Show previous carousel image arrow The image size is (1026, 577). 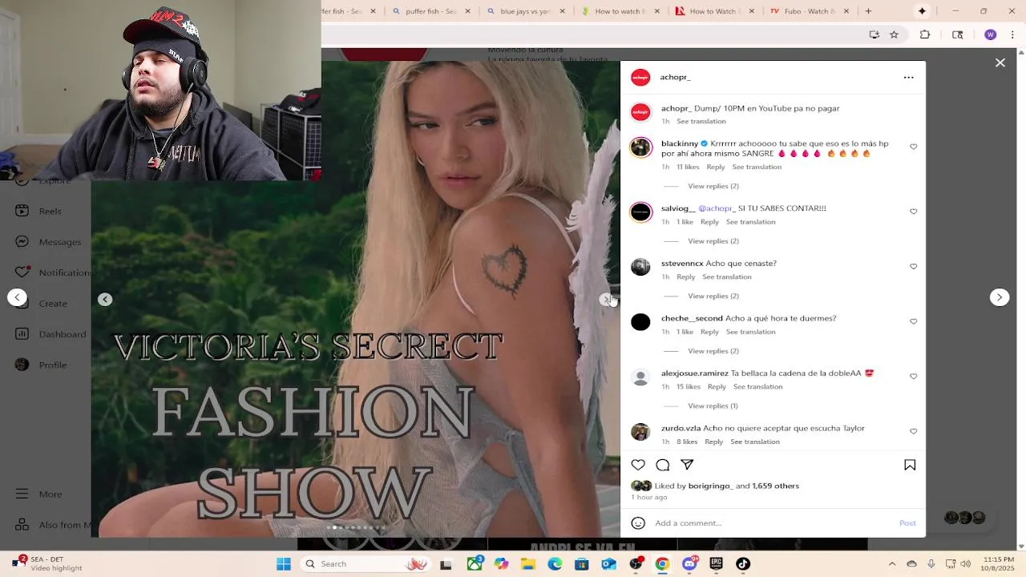pyautogui.click(x=105, y=299)
